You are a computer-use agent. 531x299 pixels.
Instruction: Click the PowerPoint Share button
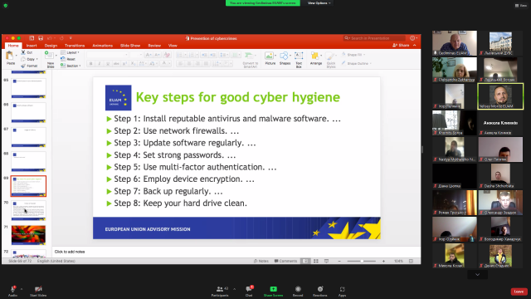click(401, 46)
